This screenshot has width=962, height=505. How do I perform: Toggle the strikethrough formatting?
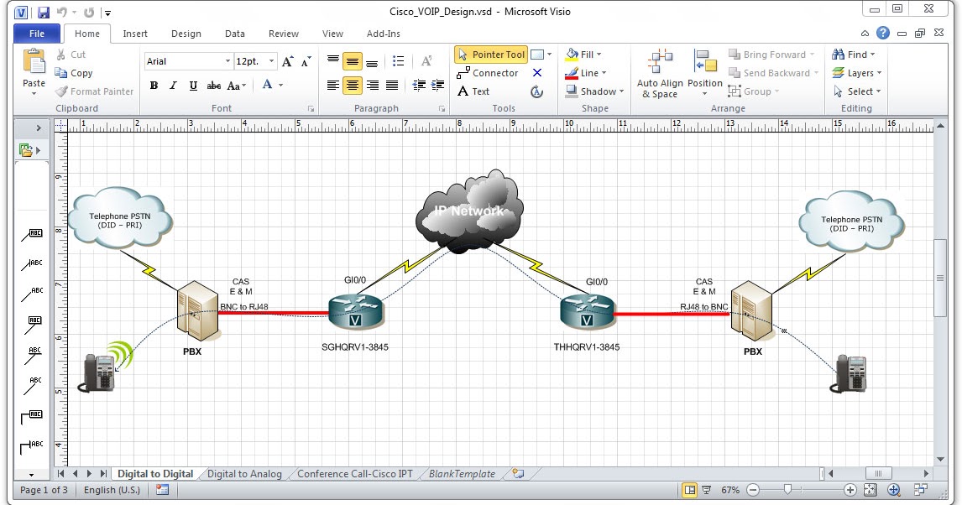tap(212, 86)
